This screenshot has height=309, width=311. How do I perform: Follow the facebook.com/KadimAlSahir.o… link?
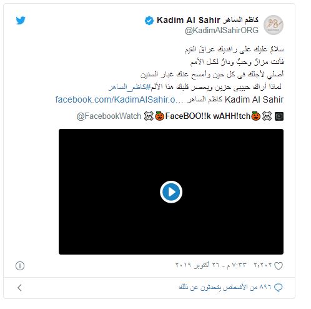point(119,99)
